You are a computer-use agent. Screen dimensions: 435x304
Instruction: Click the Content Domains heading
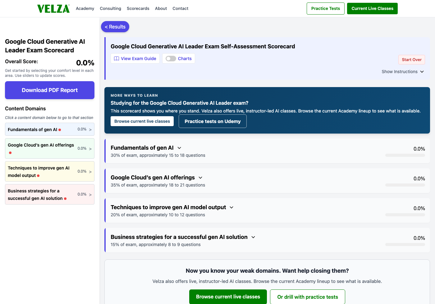25,108
